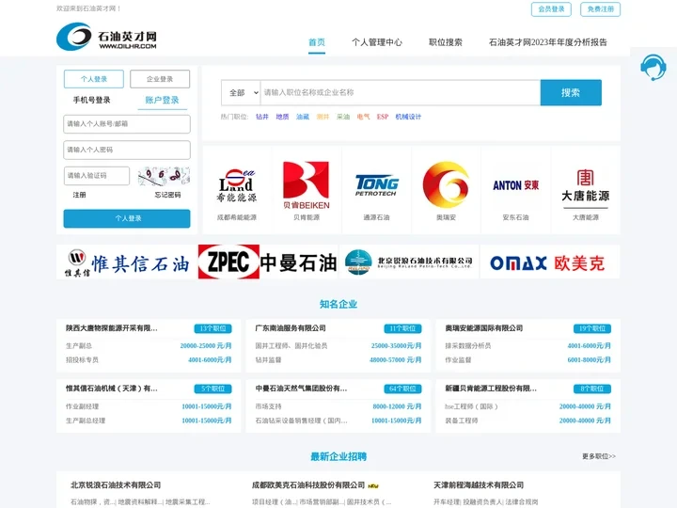
Task: Select hot position 钻井
Action: (x=262, y=117)
